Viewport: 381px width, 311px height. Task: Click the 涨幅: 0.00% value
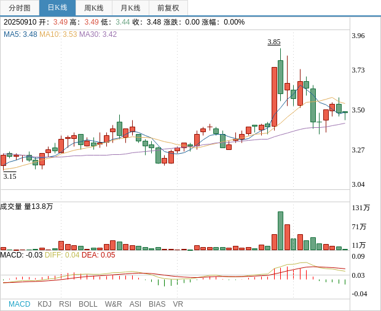tap(223, 22)
